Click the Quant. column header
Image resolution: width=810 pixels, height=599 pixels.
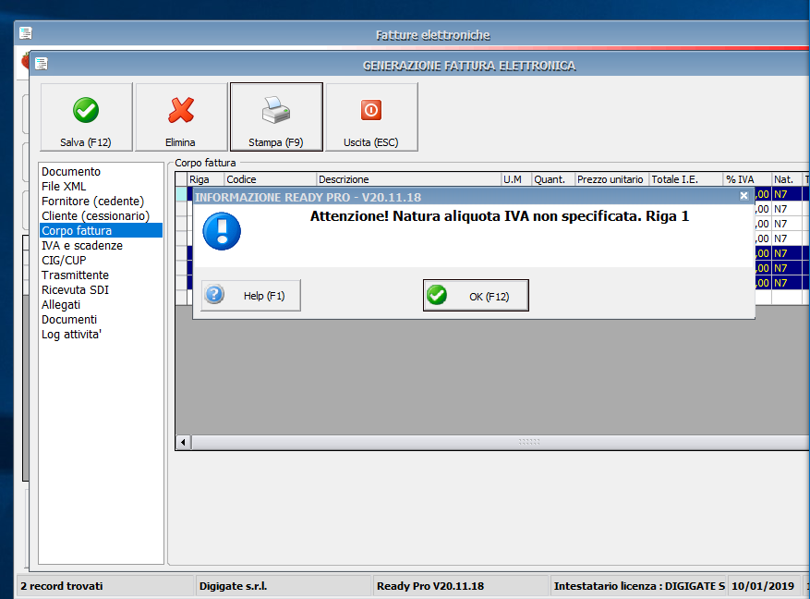(554, 179)
